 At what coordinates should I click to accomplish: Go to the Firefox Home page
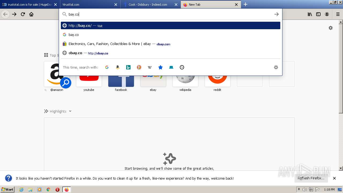pos(31,14)
